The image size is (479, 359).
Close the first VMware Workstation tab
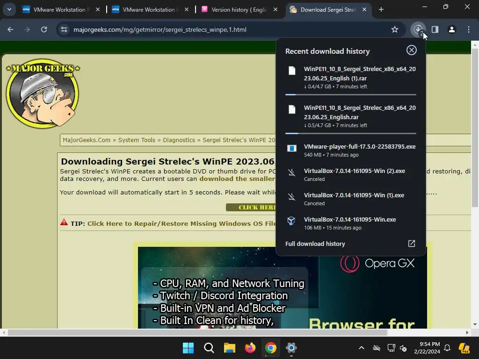97,9
